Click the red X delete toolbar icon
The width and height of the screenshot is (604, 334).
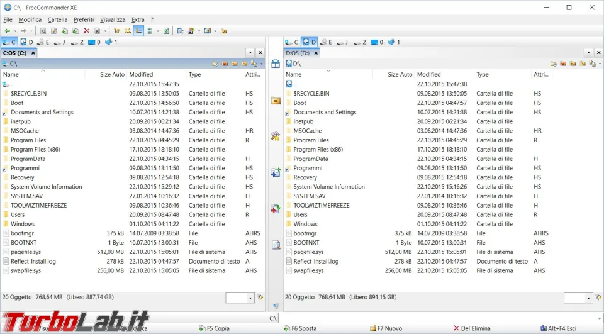pyautogui.click(x=87, y=31)
